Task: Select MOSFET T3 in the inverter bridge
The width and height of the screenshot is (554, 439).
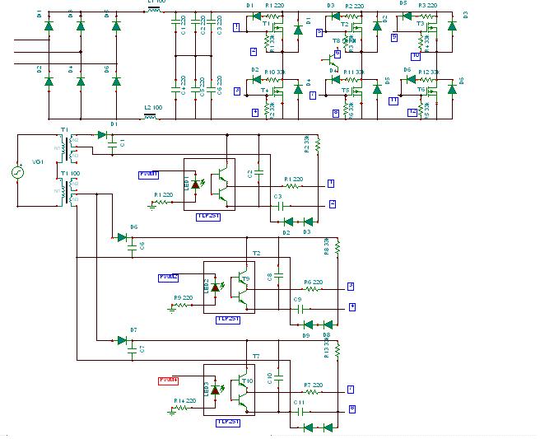Action: (431, 28)
